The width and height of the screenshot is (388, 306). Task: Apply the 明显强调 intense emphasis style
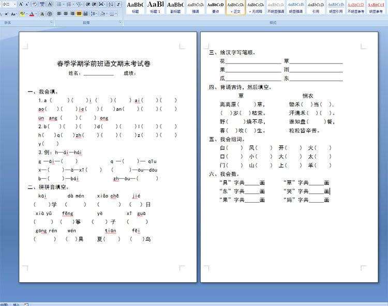coord(296,7)
